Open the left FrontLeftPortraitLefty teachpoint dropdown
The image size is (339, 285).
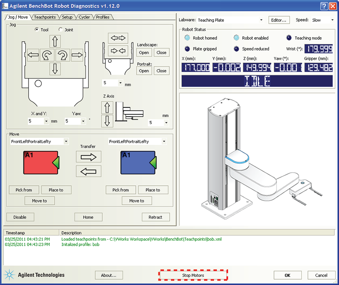[x=66, y=141]
